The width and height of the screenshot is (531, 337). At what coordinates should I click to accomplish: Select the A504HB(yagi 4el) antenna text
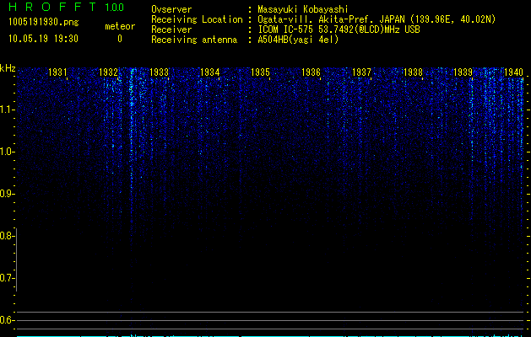[x=298, y=40]
